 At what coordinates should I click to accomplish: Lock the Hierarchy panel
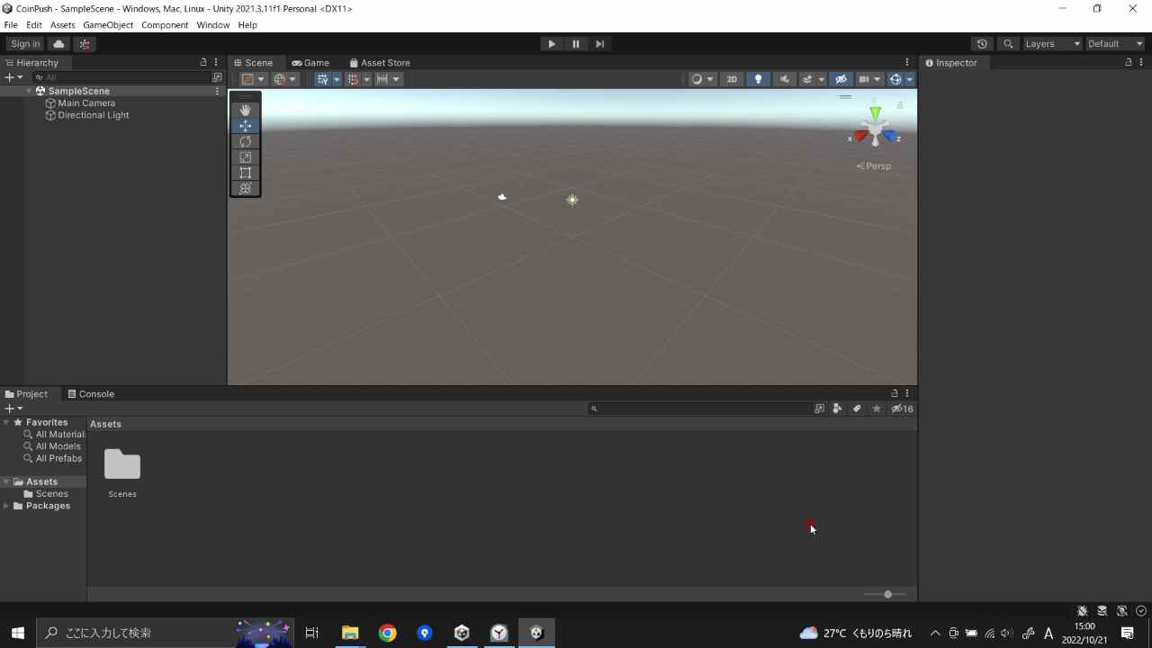(203, 63)
